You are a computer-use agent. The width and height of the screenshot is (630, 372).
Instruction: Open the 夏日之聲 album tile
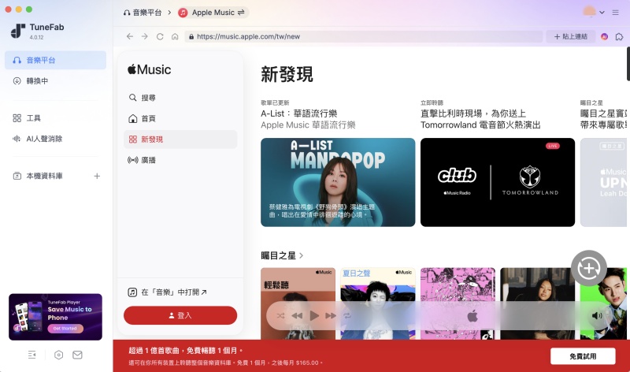coord(378,303)
